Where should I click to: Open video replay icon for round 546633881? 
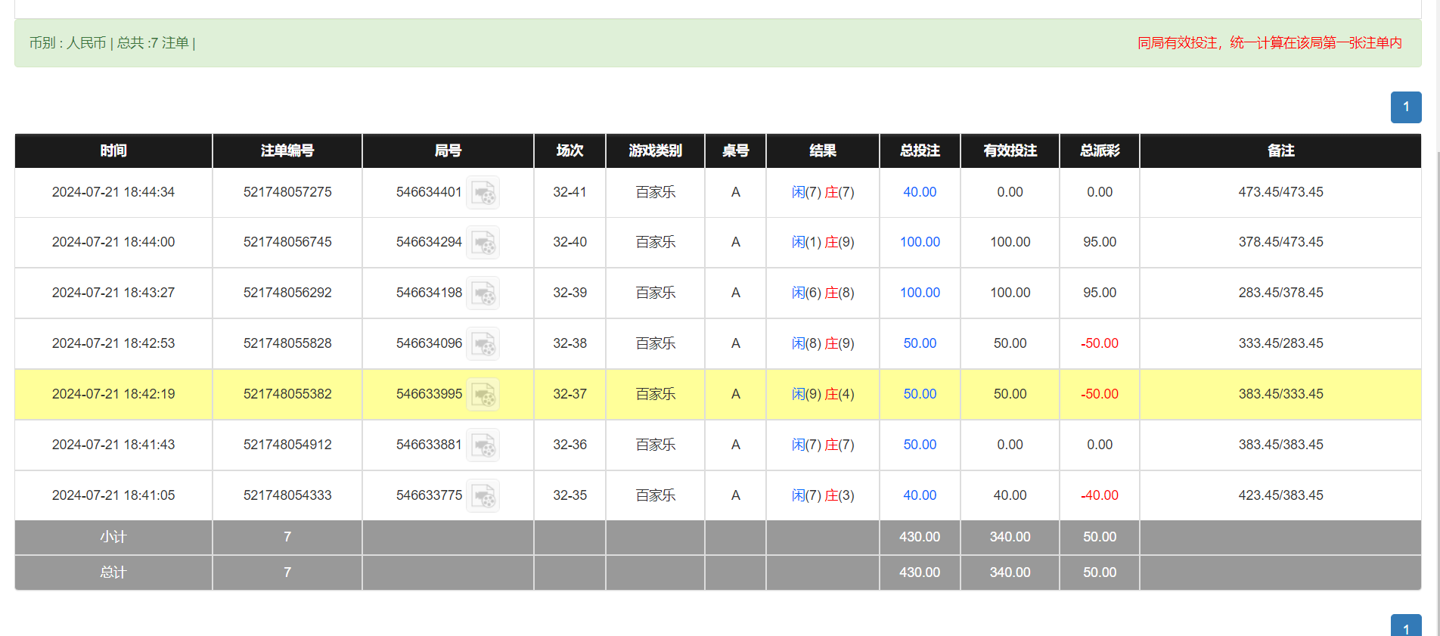483,445
